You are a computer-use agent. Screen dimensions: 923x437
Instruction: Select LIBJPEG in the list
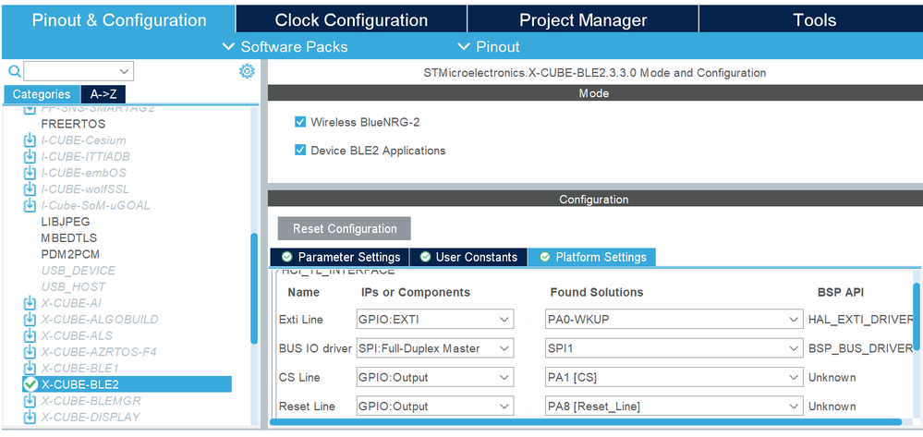click(x=66, y=222)
